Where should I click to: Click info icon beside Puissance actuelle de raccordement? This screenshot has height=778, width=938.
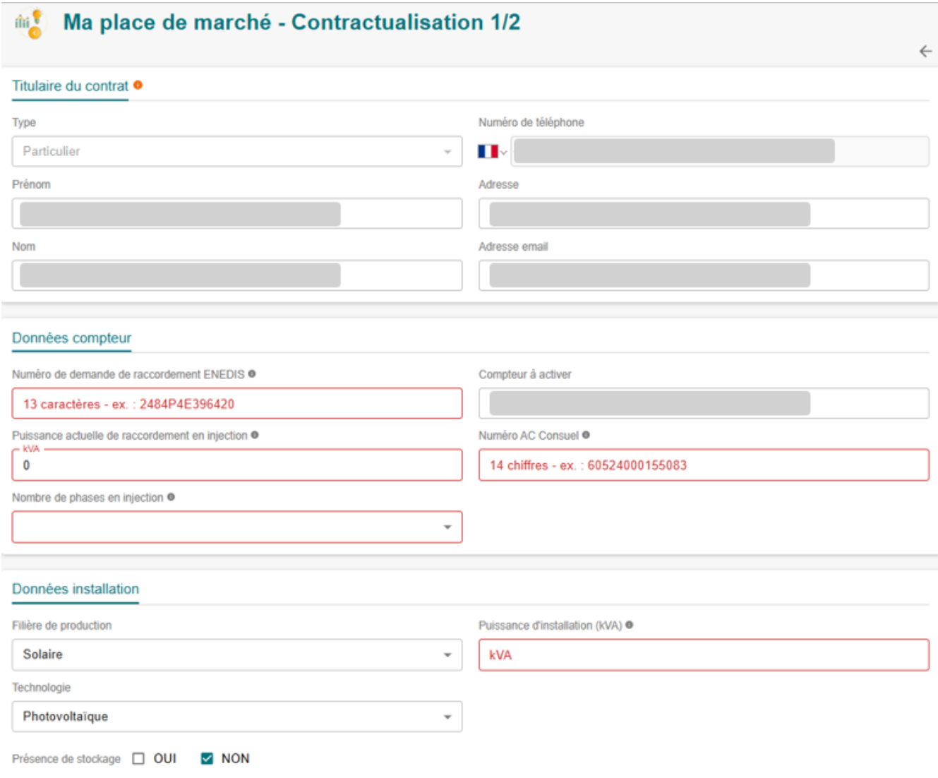click(255, 436)
